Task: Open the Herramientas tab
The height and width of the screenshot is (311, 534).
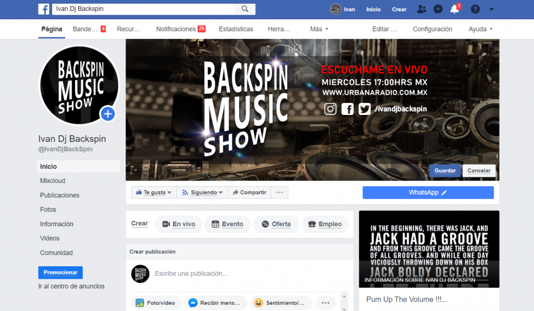Action: click(279, 29)
